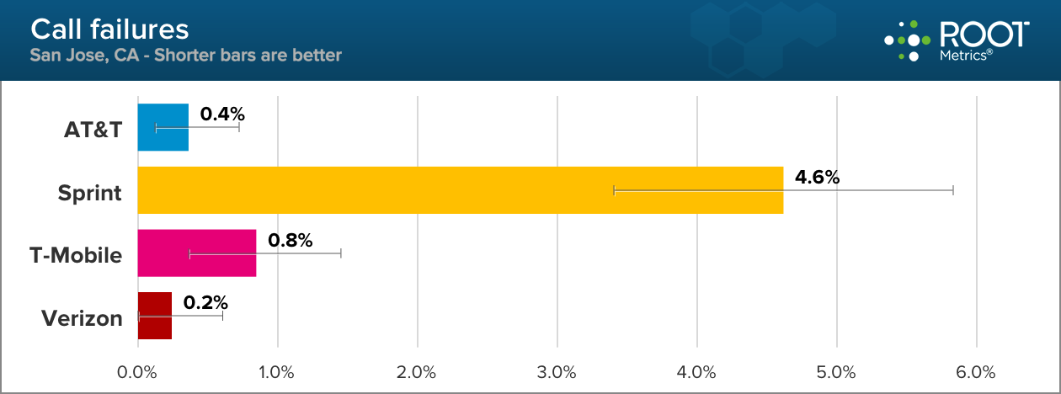The width and height of the screenshot is (1061, 394).
Task: Click the 0.4% value label
Action: [x=221, y=113]
